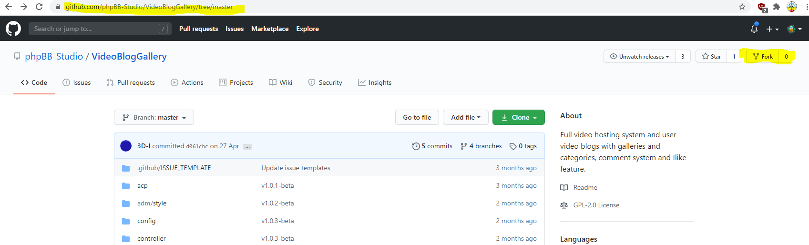Star the VideoBlogGallery repository
Image resolution: width=809 pixels, height=245 pixels.
(711, 56)
